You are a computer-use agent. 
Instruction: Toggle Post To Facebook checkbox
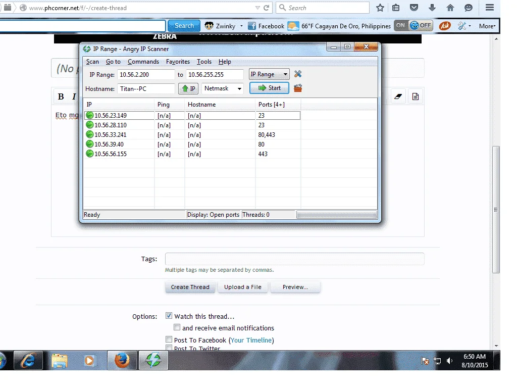[169, 339]
